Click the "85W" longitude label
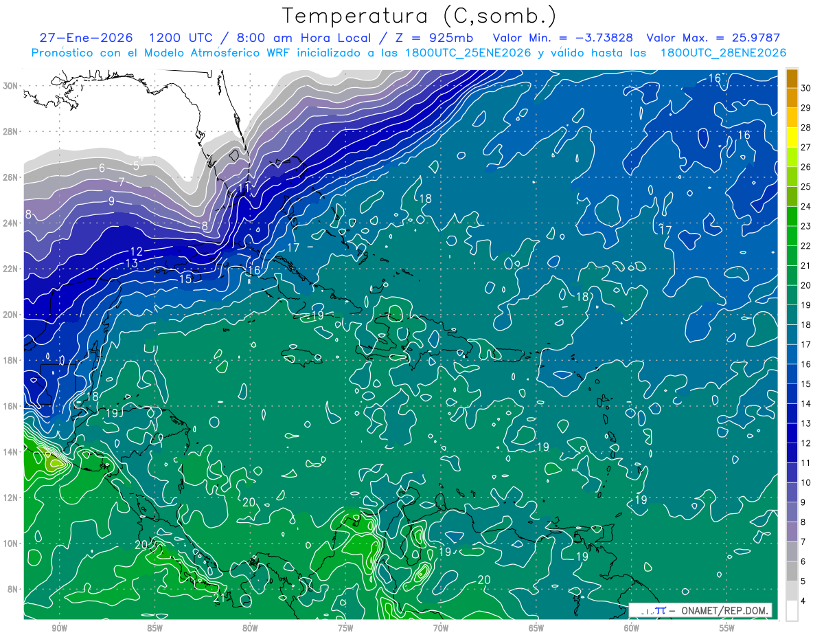Image resolution: width=824 pixels, height=637 pixels. [154, 628]
